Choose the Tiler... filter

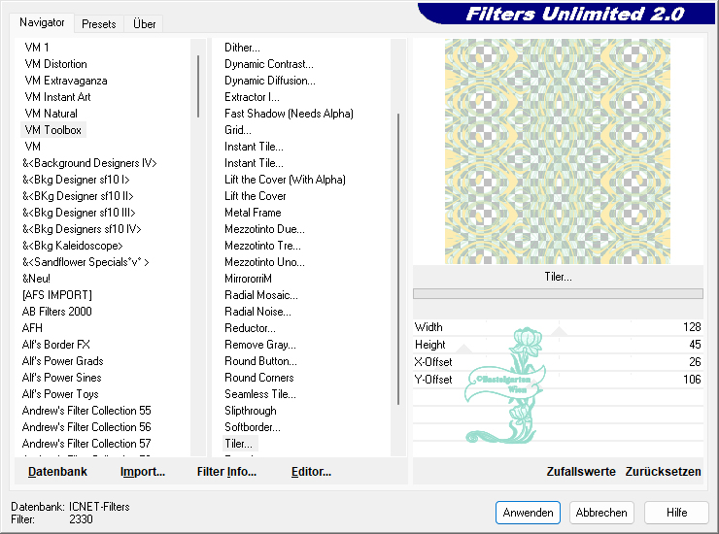tap(238, 443)
